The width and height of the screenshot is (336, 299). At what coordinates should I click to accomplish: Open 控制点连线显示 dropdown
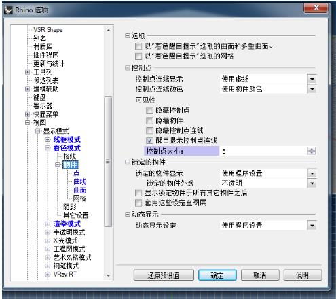point(312,79)
